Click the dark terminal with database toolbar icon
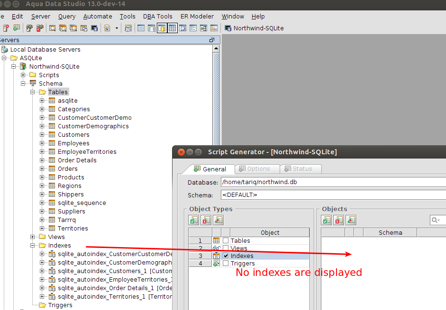This screenshot has height=310, width=446. [94, 28]
